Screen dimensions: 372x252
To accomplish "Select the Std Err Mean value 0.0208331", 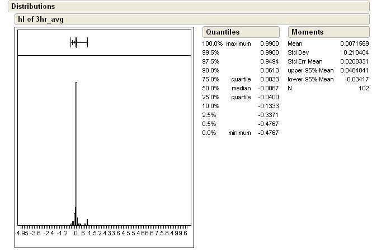I will pos(354,61).
